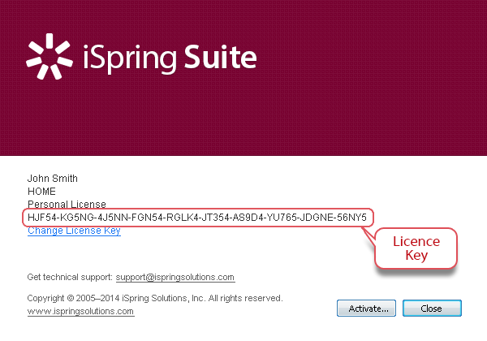Click the Personal License label
This screenshot has height=341, width=487.
coord(67,204)
